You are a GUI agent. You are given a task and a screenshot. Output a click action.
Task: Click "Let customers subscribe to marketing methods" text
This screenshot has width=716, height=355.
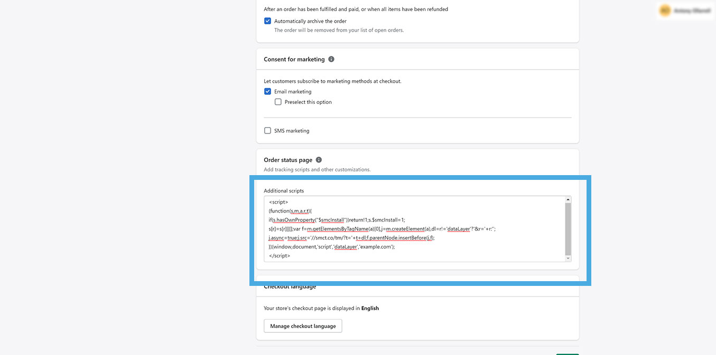tap(332, 81)
